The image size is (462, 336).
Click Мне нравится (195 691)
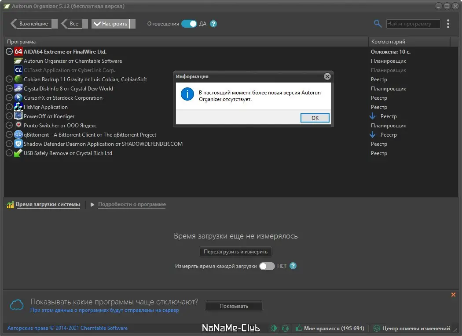point(330,328)
